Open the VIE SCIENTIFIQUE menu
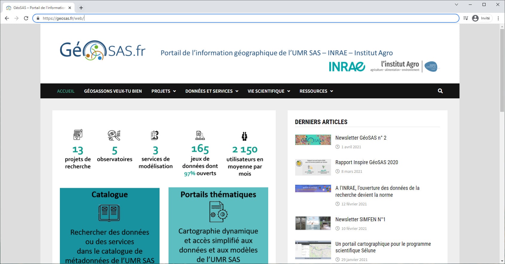The height and width of the screenshot is (264, 505). pos(269,91)
